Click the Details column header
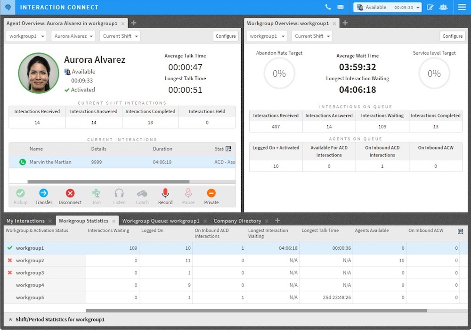The height and width of the screenshot is (330, 471). point(99,149)
